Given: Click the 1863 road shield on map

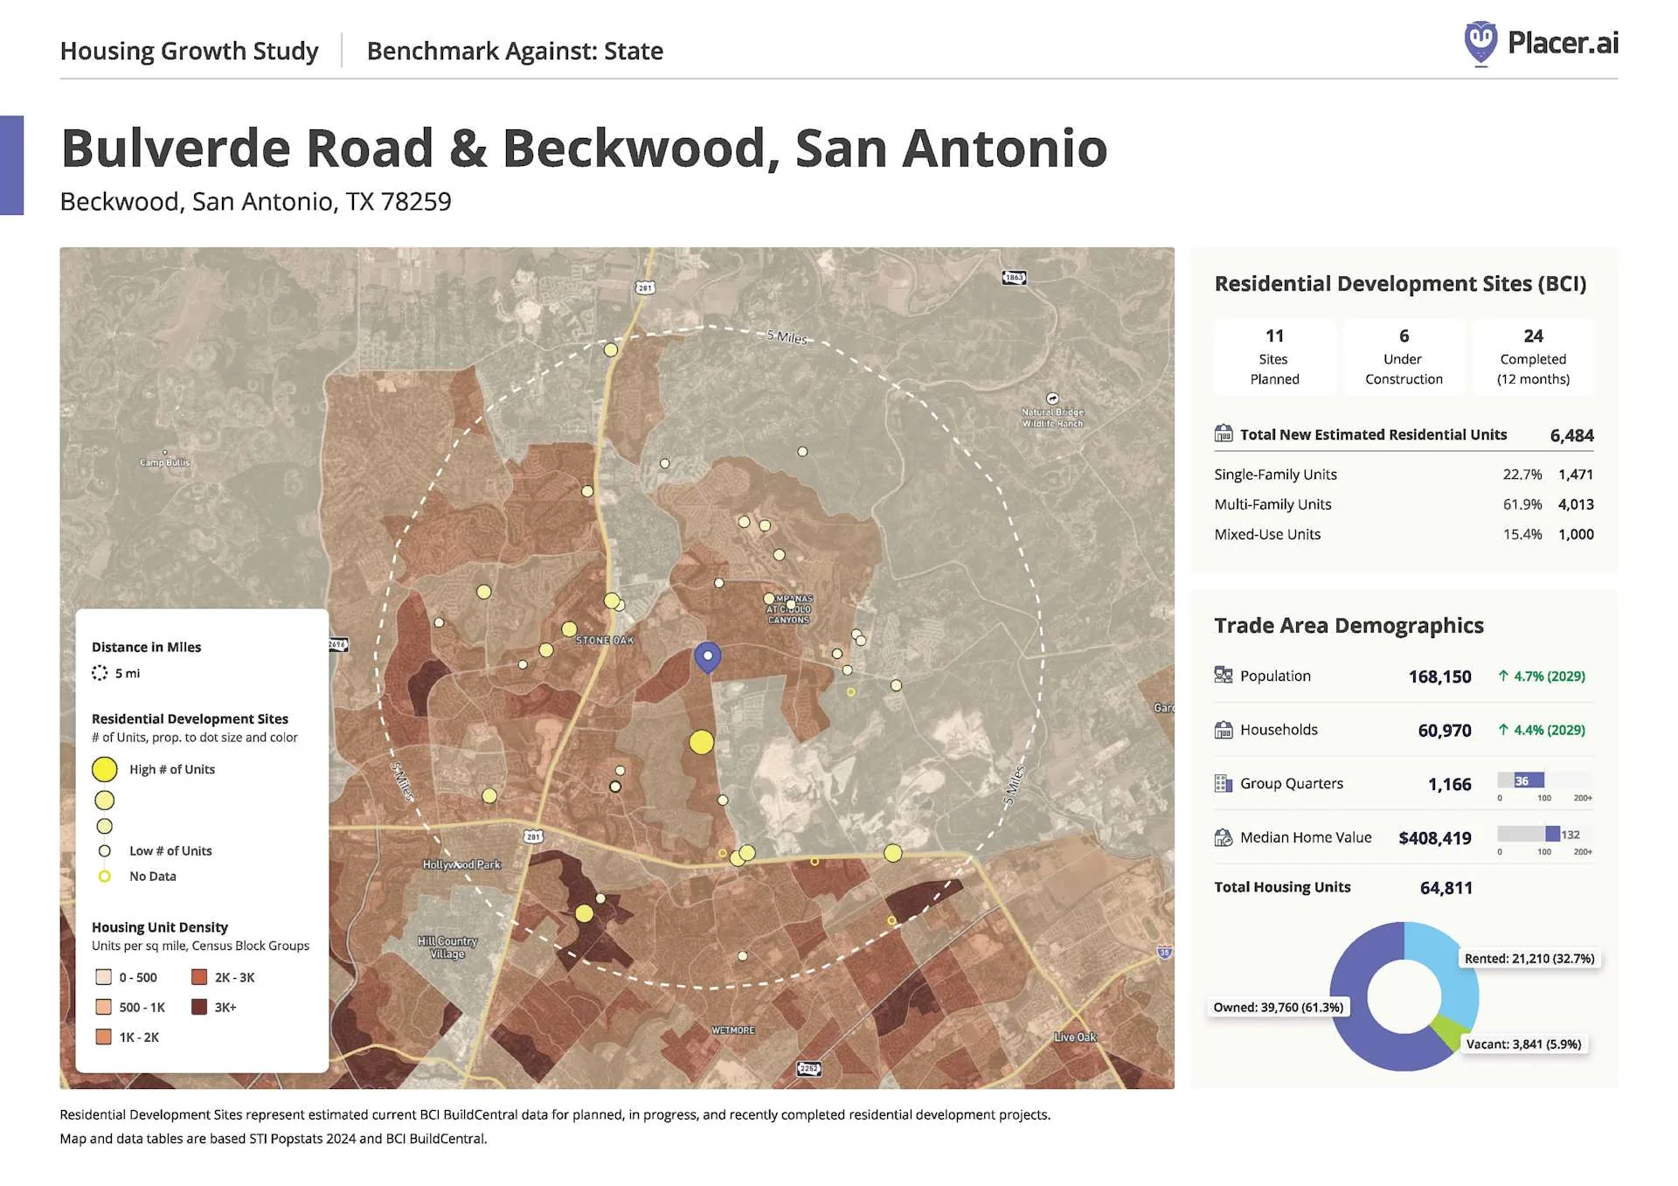Looking at the screenshot, I should point(1014,278).
